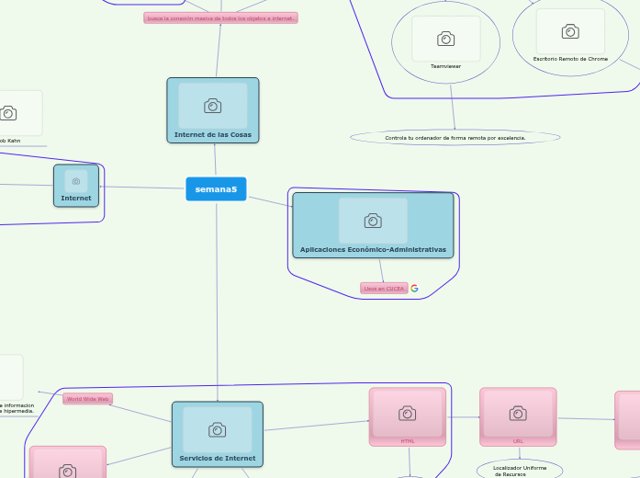Image resolution: width=640 pixels, height=478 pixels.
Task: Click the 'Servicios de Internet' title text
Action: click(217, 458)
